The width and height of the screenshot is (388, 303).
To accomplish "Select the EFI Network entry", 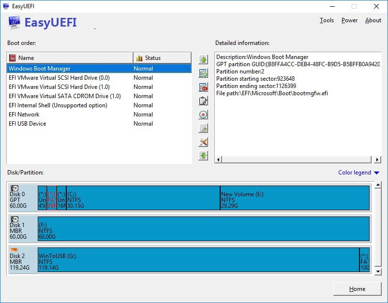I will [x=99, y=115].
